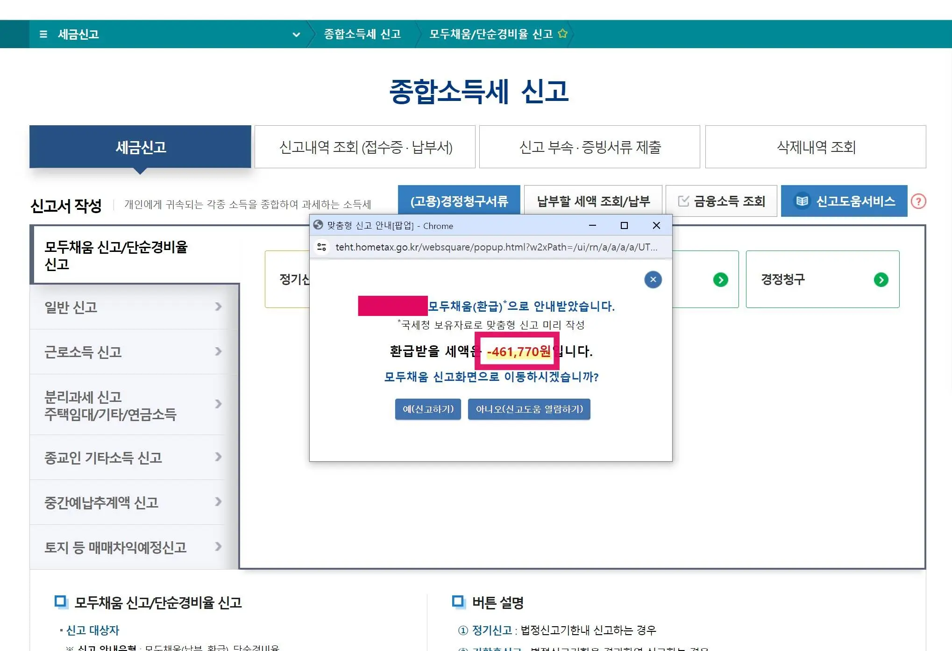The width and height of the screenshot is (952, 651).
Task: Open the 삭제내역 조회 tab
Action: [815, 147]
